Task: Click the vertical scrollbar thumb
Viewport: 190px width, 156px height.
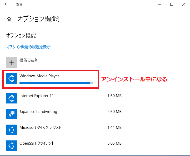Action: [x=189, y=58]
